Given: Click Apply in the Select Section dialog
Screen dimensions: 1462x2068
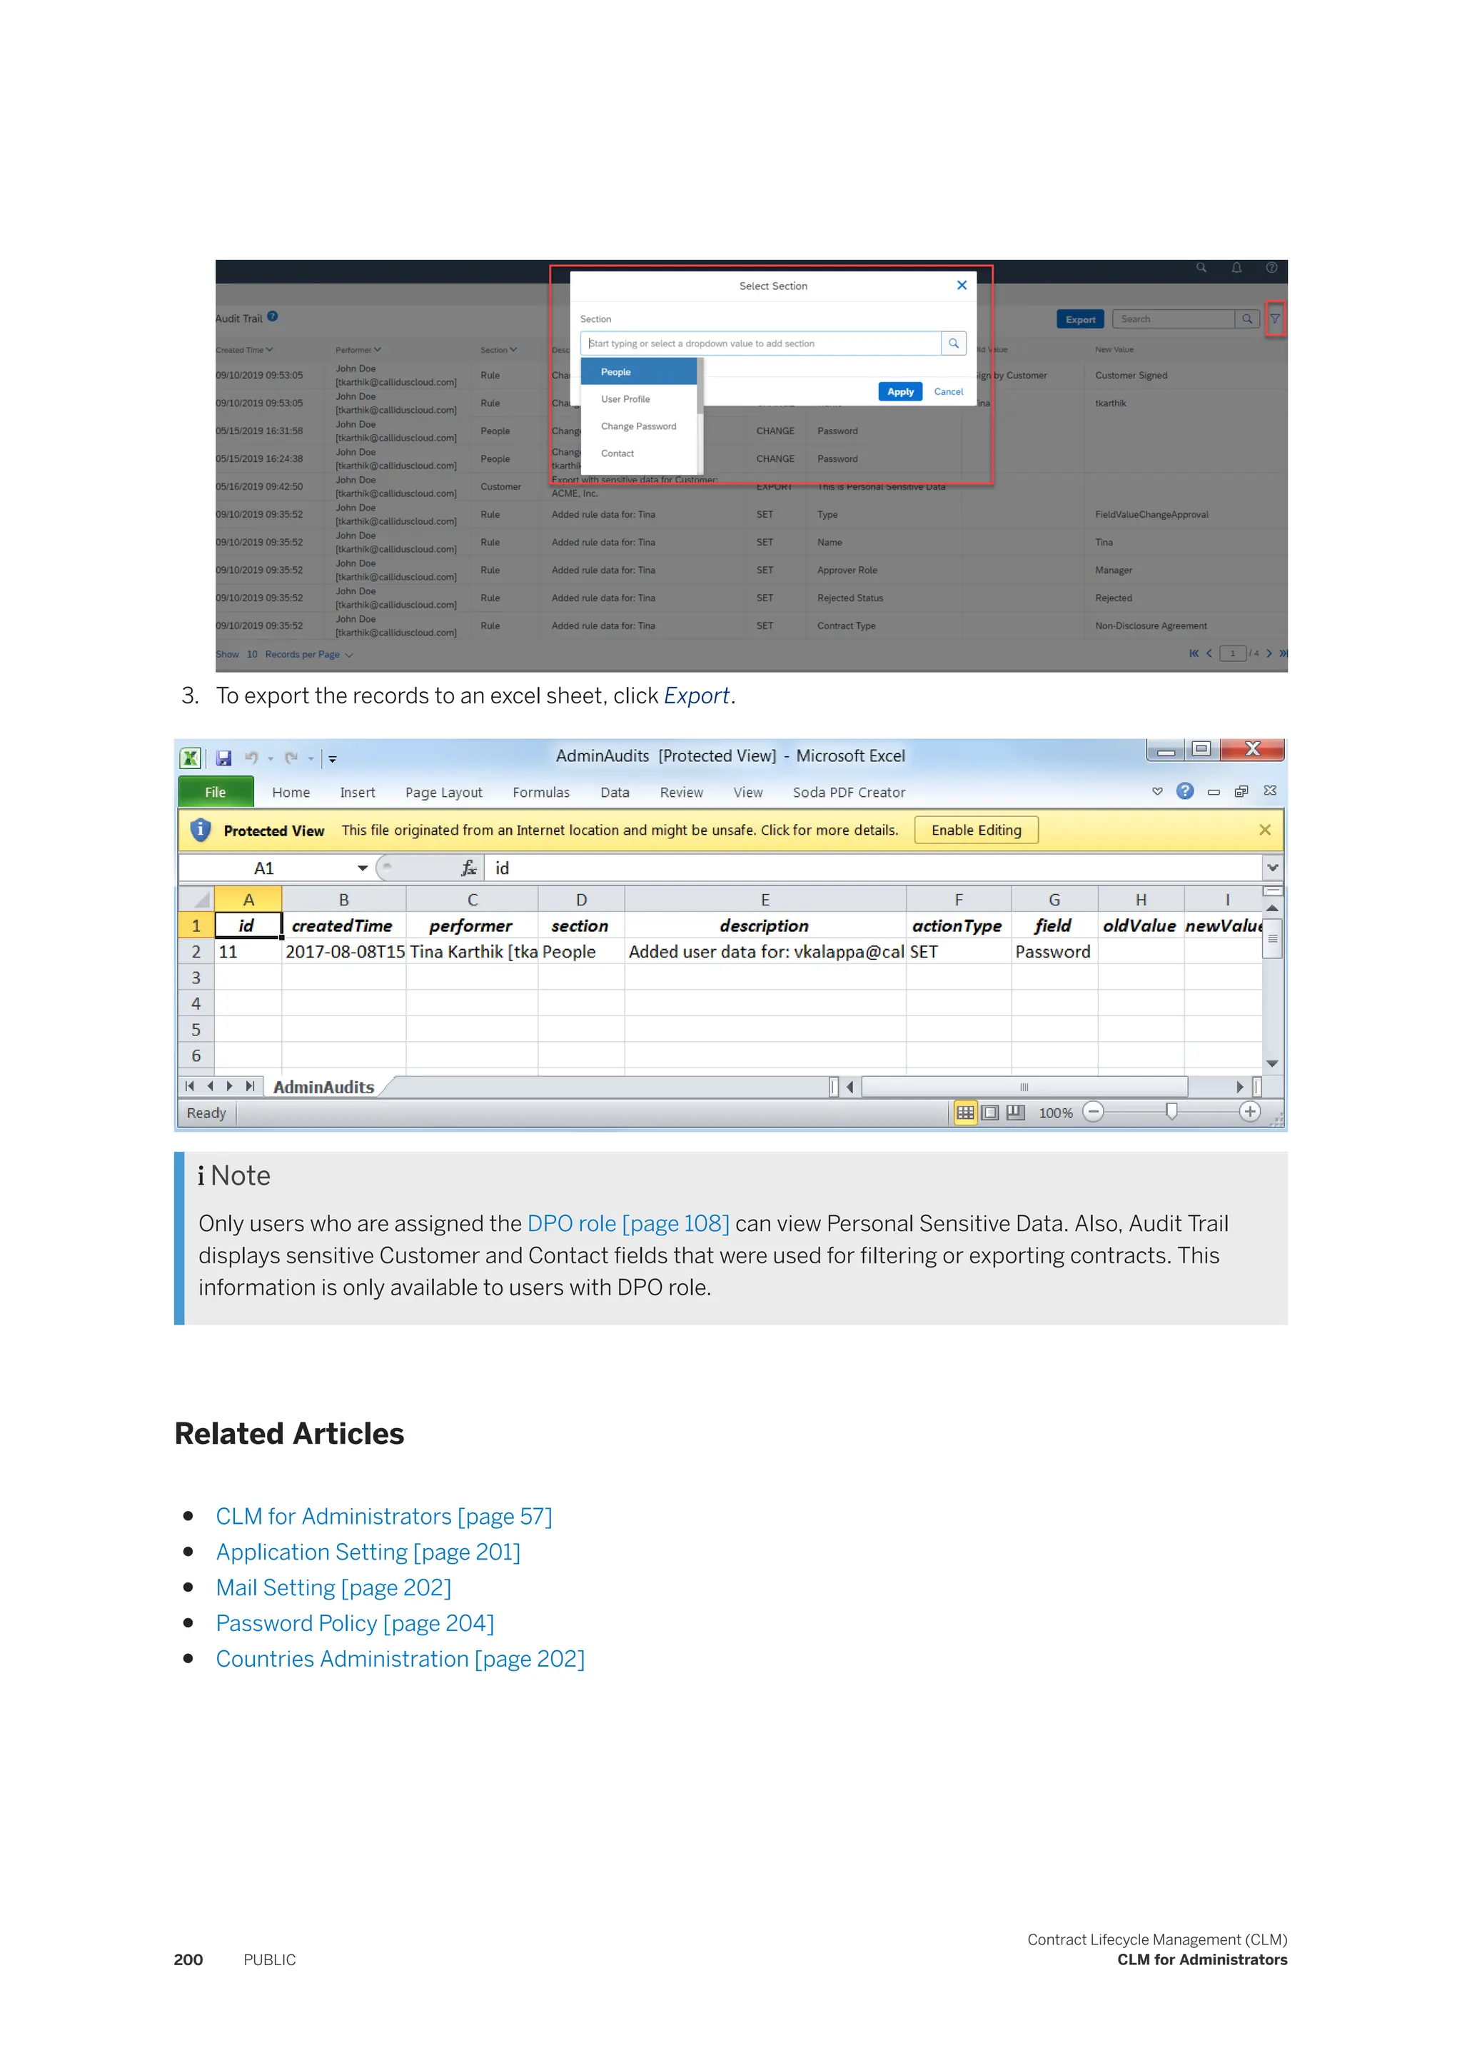Looking at the screenshot, I should point(900,392).
